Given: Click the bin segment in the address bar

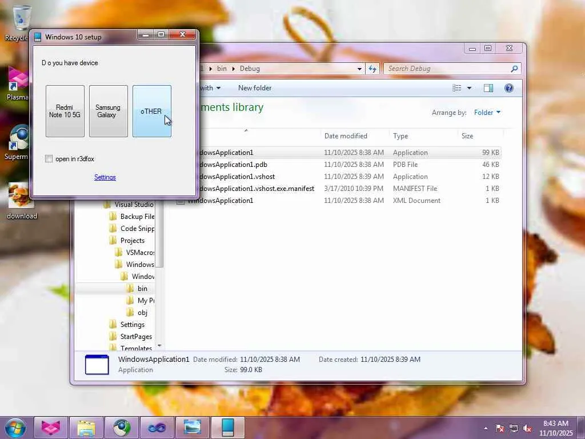Looking at the screenshot, I should point(222,69).
